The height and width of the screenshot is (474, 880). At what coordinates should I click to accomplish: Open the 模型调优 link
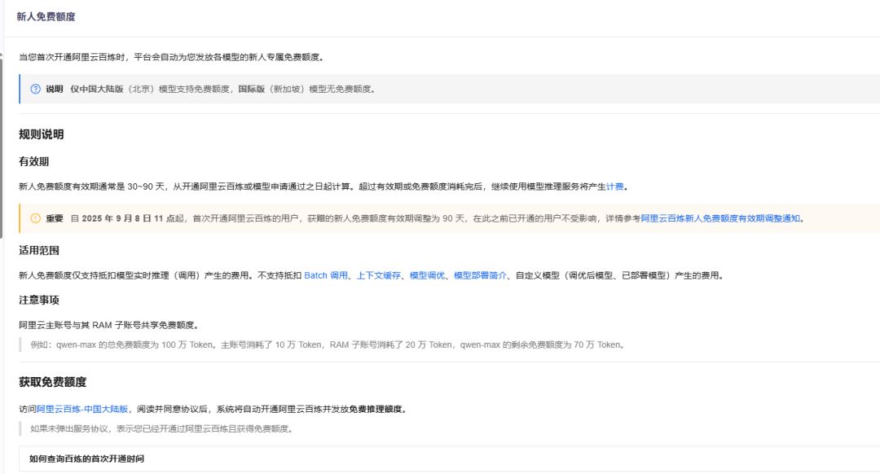pos(427,275)
